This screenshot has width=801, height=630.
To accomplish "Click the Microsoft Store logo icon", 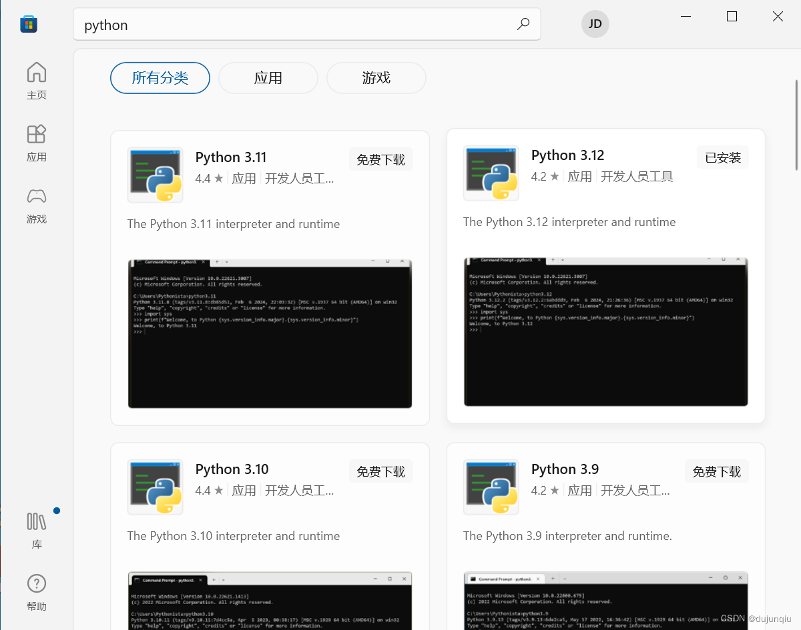I will [x=28, y=24].
